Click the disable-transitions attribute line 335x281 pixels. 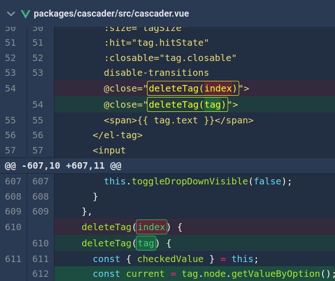point(156,73)
